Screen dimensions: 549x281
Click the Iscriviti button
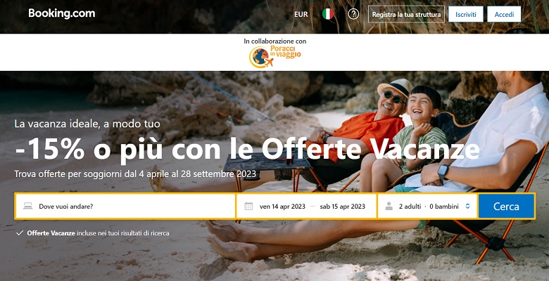[x=466, y=14]
